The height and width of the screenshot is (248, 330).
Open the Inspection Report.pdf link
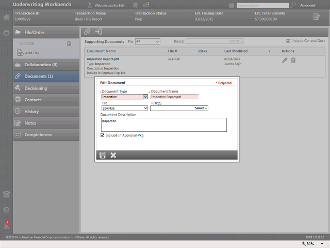click(x=103, y=59)
